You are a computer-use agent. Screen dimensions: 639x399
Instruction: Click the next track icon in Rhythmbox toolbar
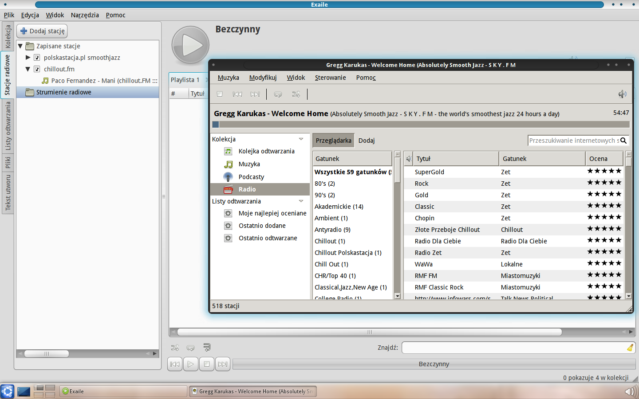click(x=255, y=94)
